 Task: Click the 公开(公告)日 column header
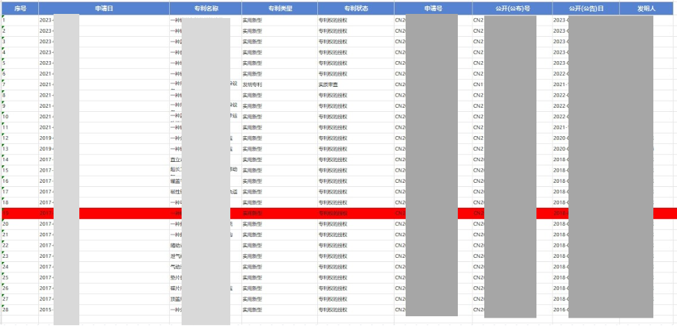[586, 8]
